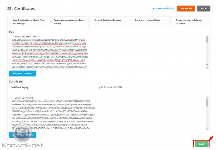Open the CA Root Certificate link
Image resolution: width=216 pixels, height=150 pixels.
(164, 9)
